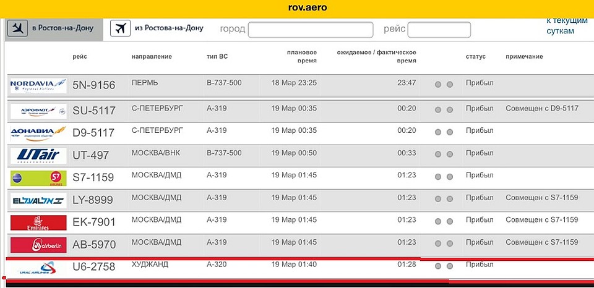This screenshot has width=594, height=288.
Task: Select flight number S7-1159
Action: click(93, 178)
